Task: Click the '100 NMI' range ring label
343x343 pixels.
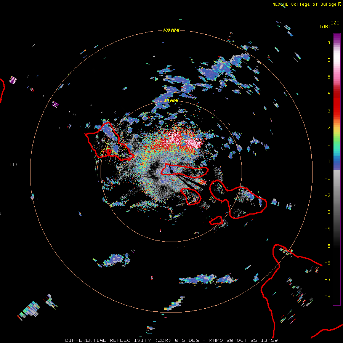Action: 171,30
